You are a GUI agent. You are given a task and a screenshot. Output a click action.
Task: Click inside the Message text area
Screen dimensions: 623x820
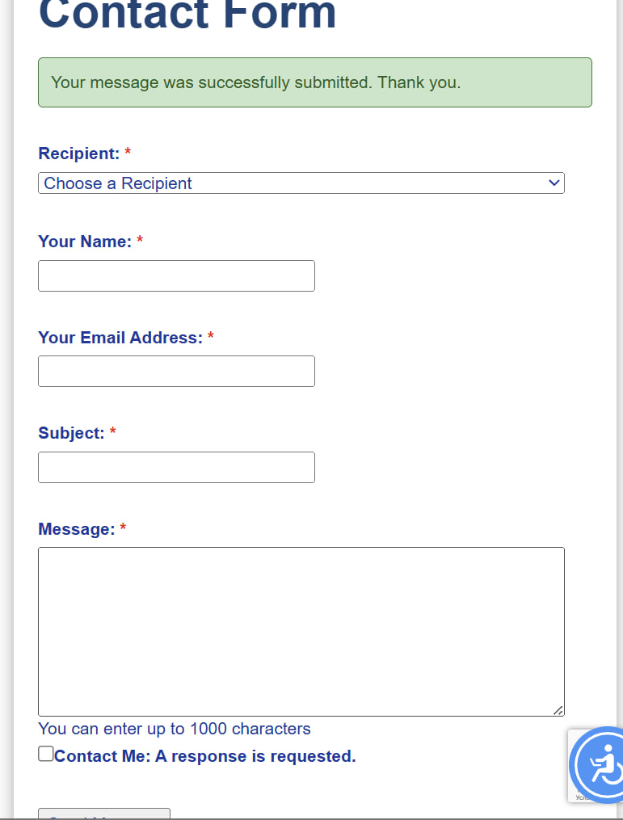(301, 631)
